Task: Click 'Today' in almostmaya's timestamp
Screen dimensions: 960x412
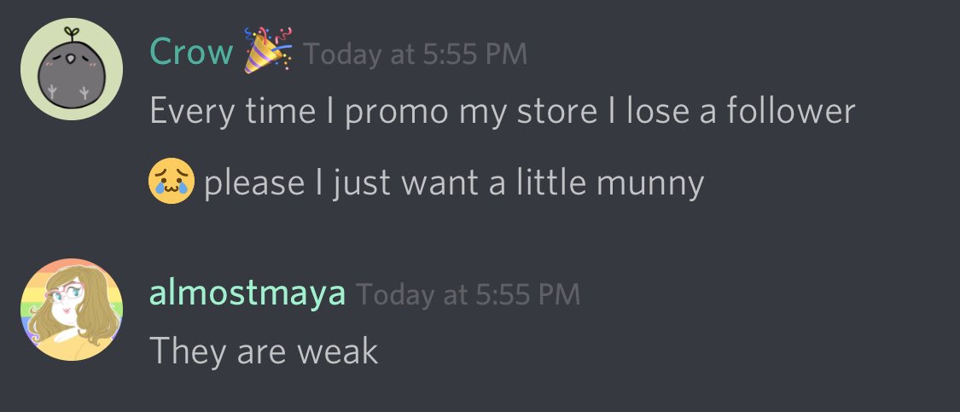Action: 395,296
